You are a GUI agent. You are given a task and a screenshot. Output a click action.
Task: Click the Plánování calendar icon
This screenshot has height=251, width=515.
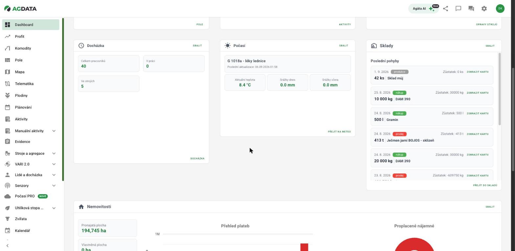coord(8,107)
